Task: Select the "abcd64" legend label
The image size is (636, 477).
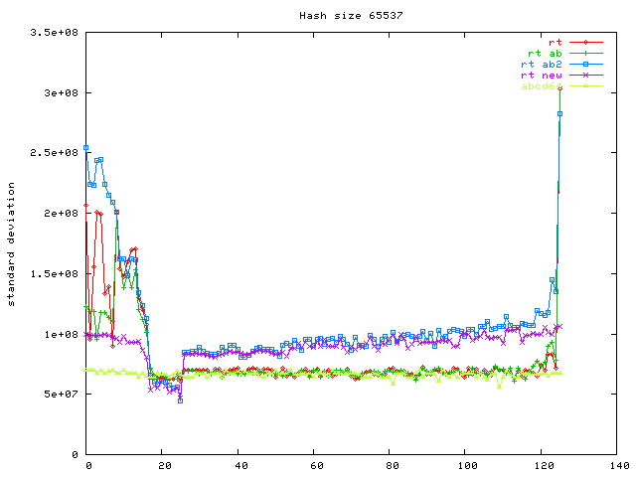Action: pos(542,86)
